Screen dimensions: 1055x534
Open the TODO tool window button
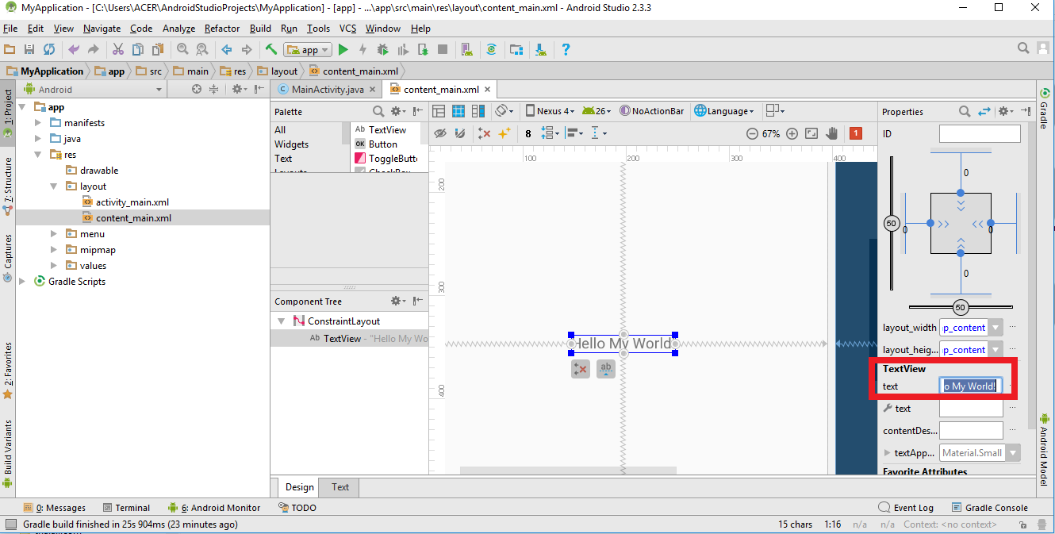(297, 508)
